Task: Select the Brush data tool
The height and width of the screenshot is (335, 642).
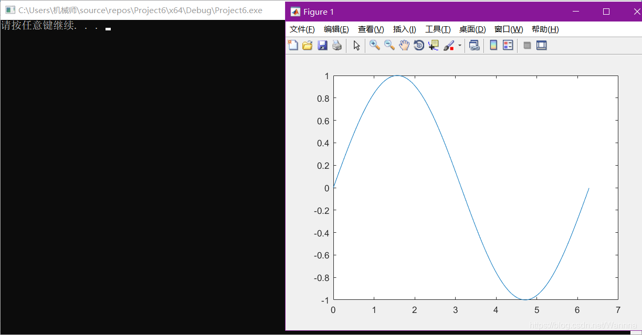Action: [x=449, y=45]
